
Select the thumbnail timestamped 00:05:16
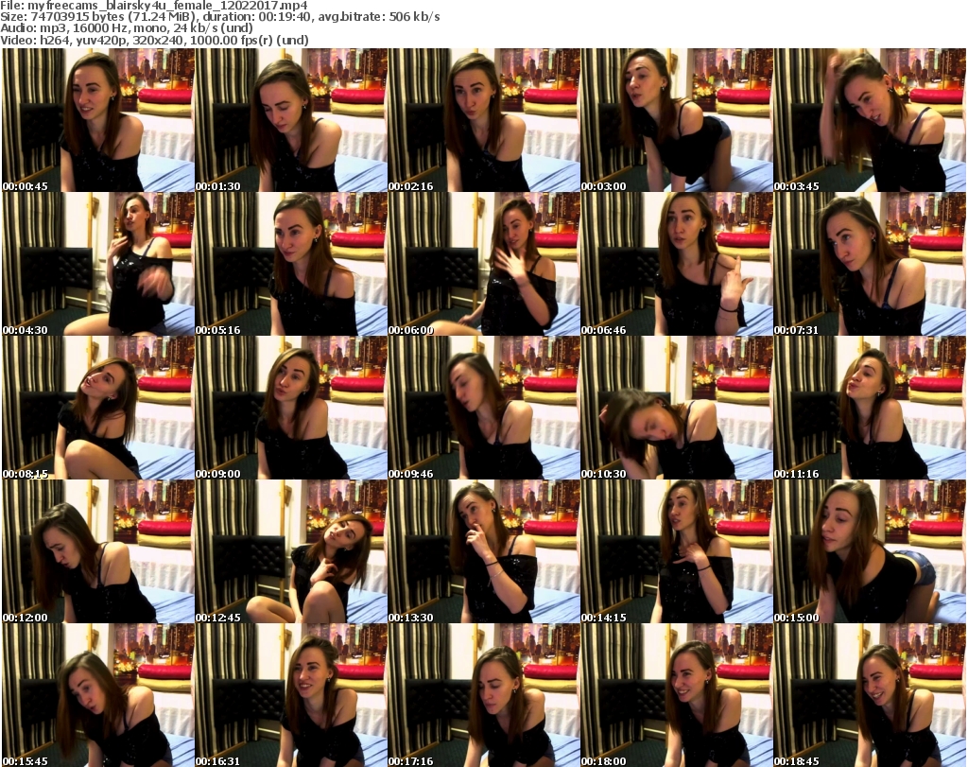pyautogui.click(x=290, y=264)
